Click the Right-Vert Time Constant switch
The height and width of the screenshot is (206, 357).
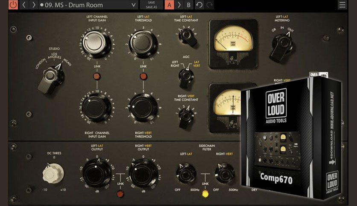point(187,118)
